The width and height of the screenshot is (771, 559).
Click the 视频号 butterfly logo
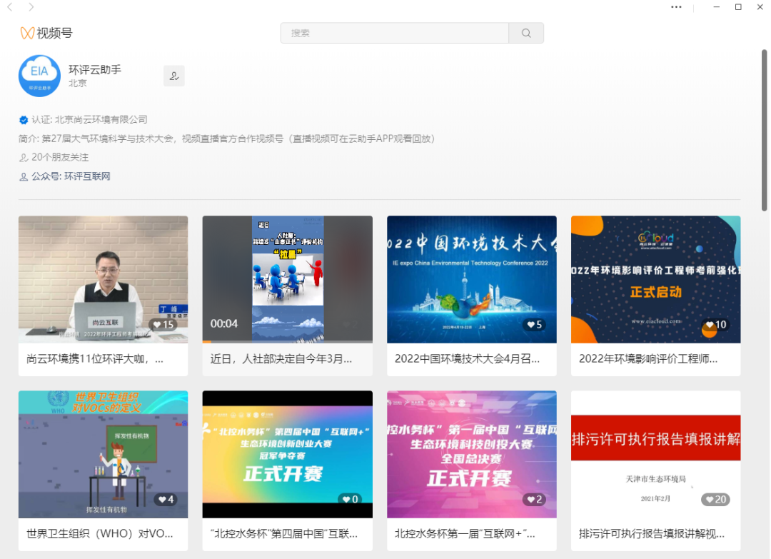click(27, 33)
